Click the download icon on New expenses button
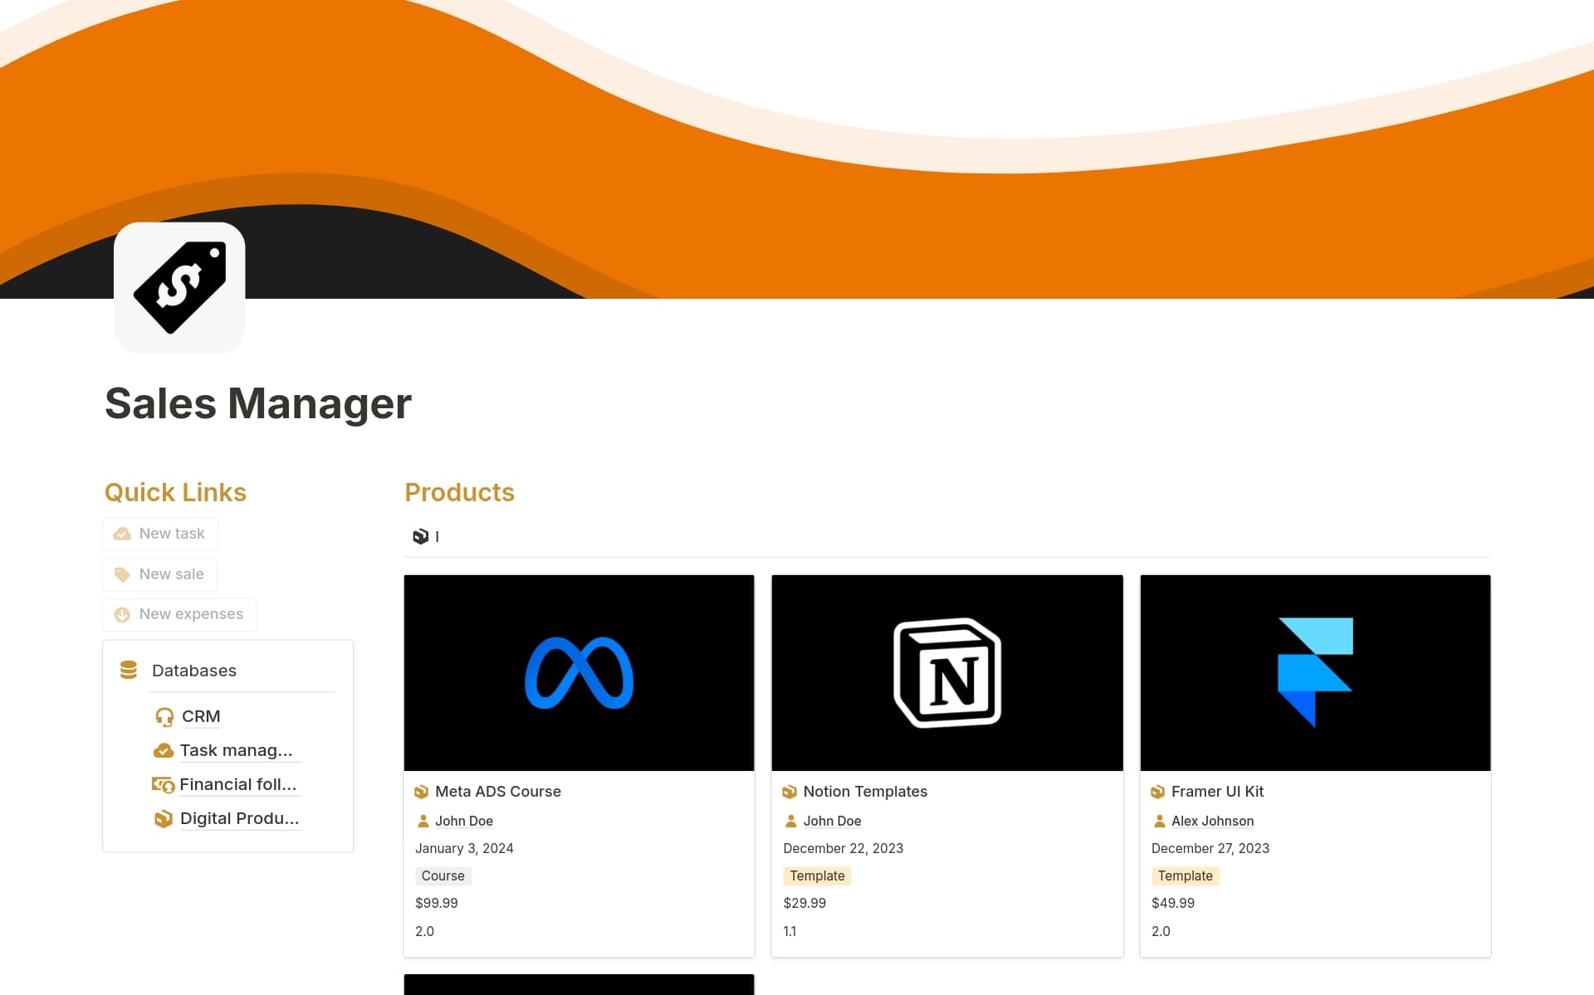This screenshot has width=1594, height=995. tap(122, 614)
